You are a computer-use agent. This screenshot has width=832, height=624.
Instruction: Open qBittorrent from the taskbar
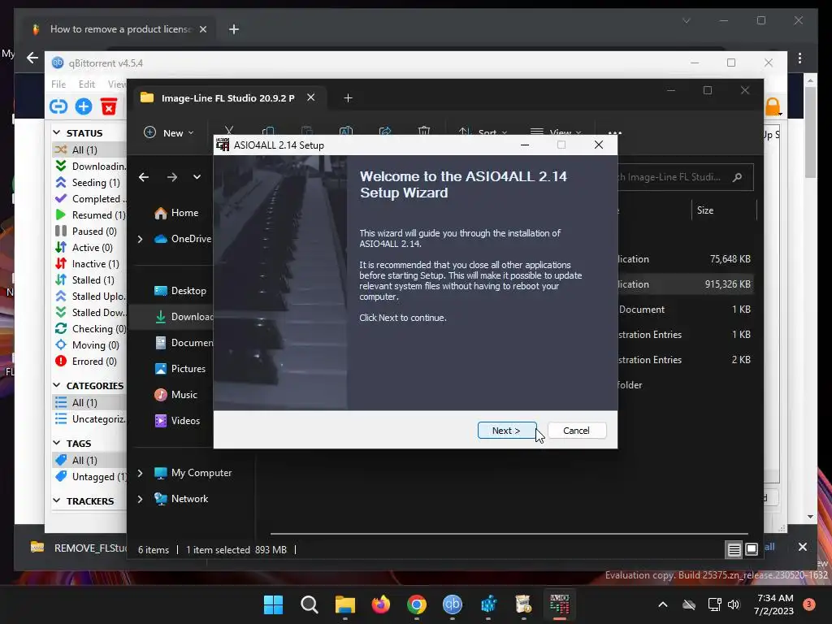coord(453,604)
